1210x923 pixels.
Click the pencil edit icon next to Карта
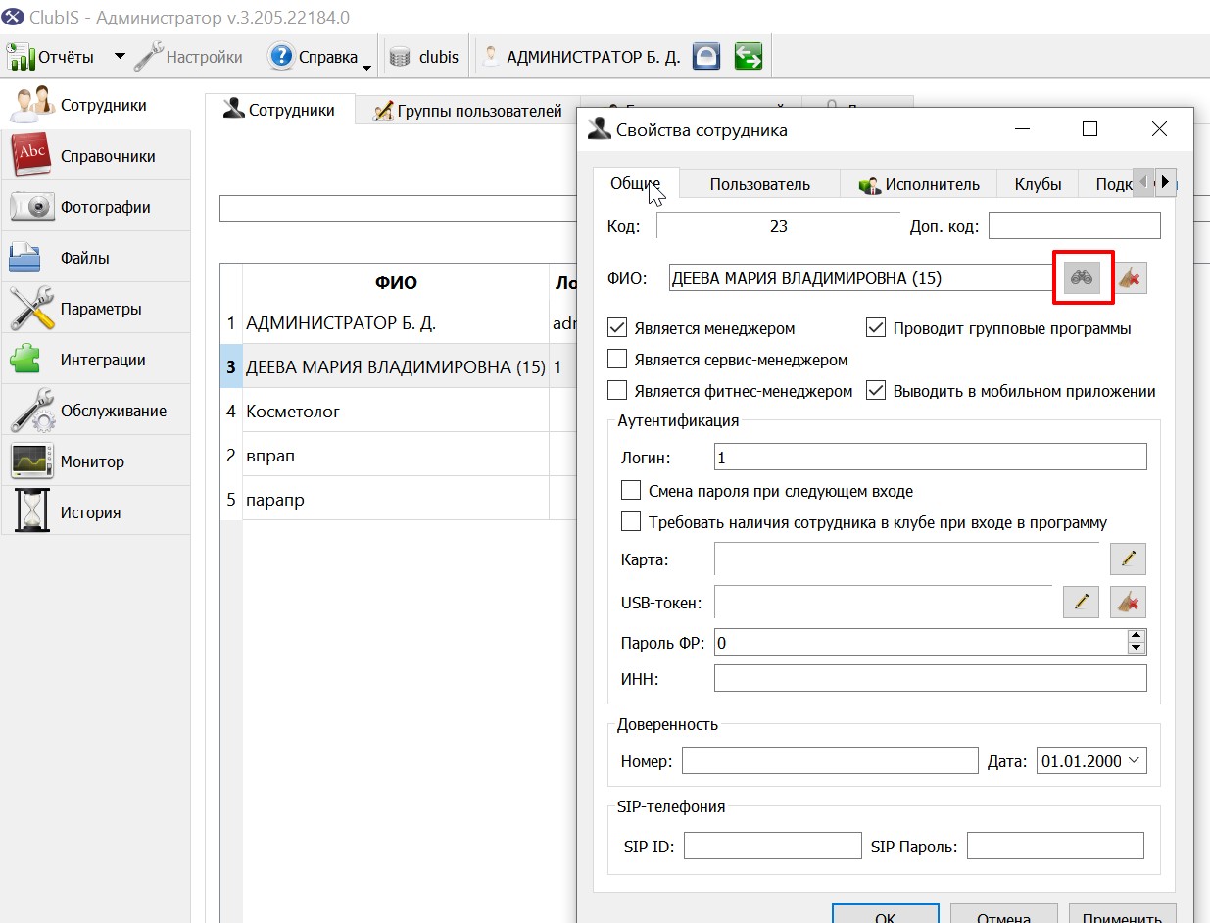(1128, 559)
